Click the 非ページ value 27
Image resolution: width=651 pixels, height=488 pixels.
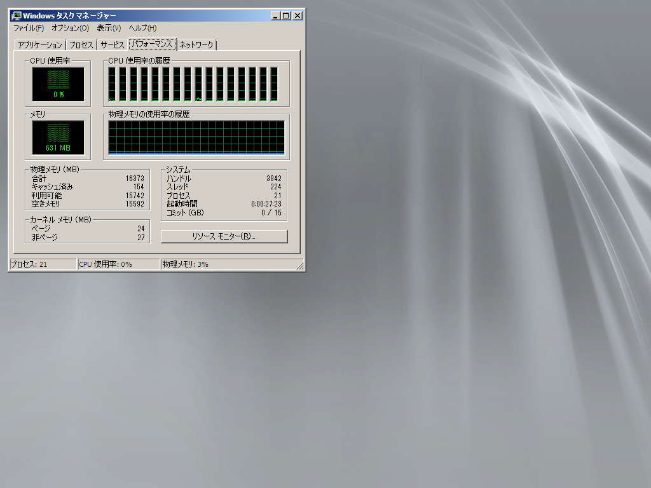[140, 238]
